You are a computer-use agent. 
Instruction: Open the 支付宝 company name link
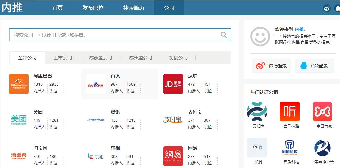point(195,112)
